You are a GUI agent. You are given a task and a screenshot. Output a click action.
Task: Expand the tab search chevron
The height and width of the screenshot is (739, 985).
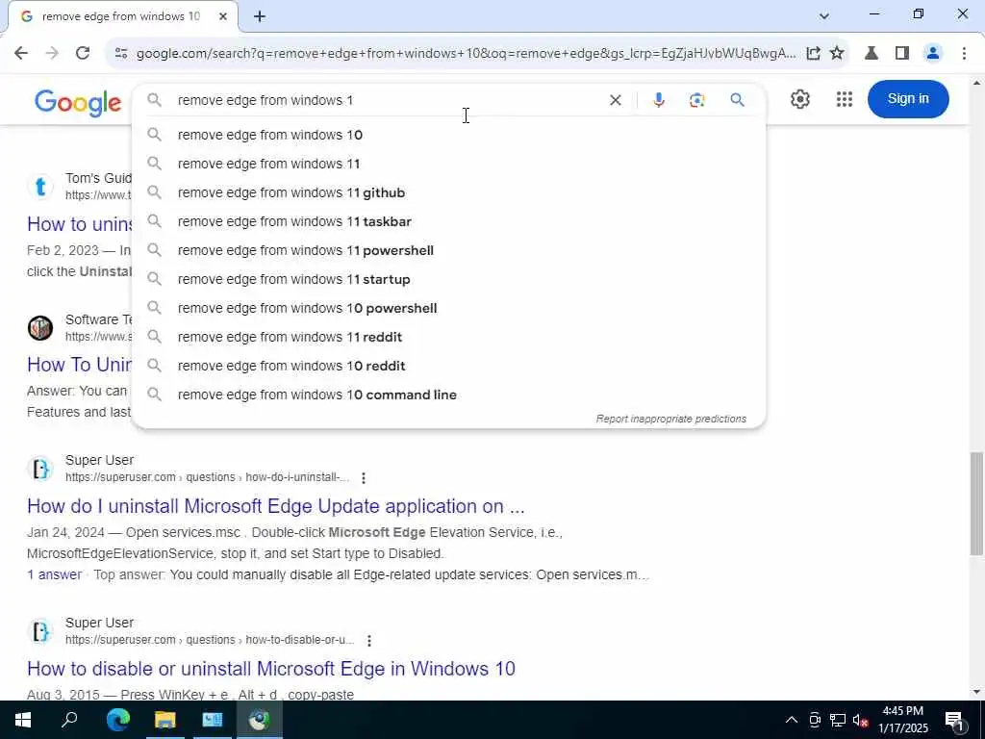tap(824, 16)
